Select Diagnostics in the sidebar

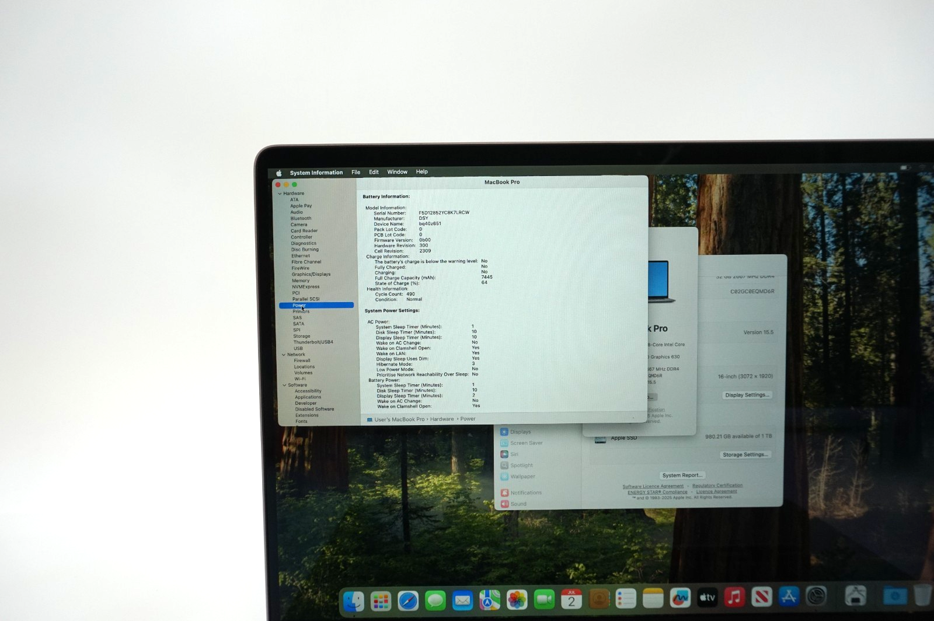(304, 243)
